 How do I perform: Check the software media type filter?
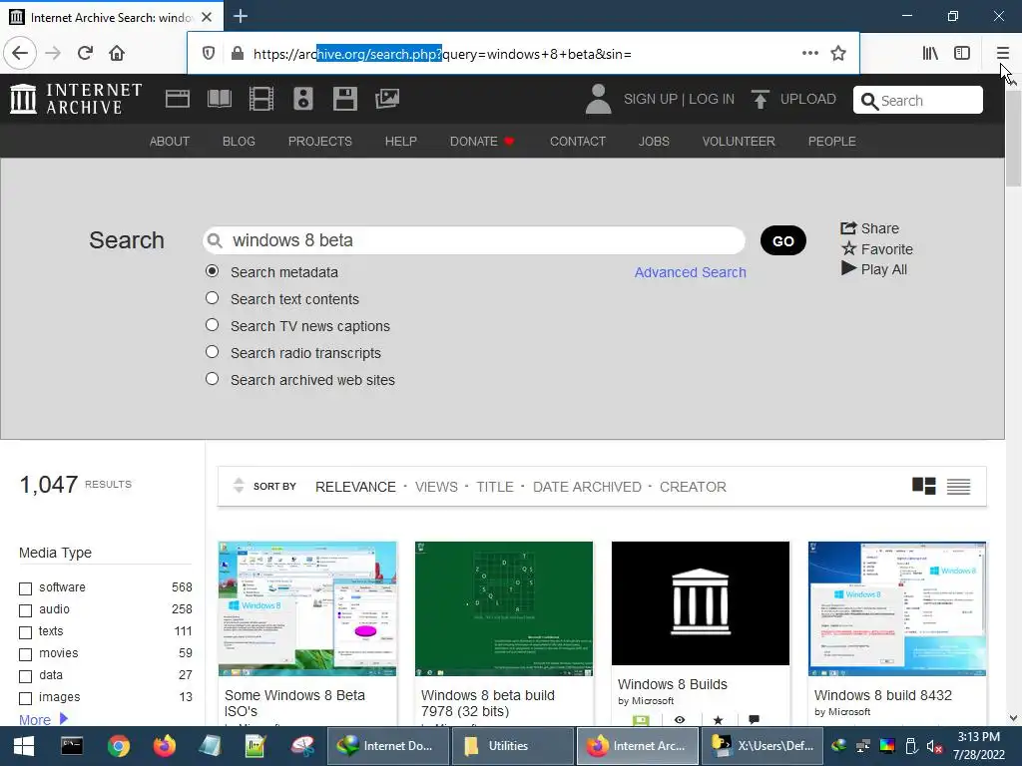[x=25, y=588]
